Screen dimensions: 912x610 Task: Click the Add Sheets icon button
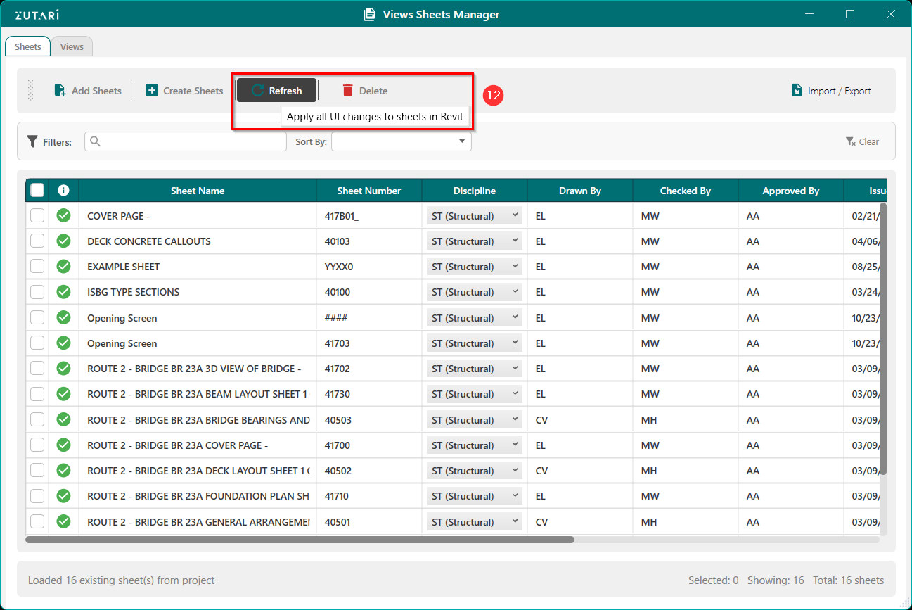click(60, 91)
